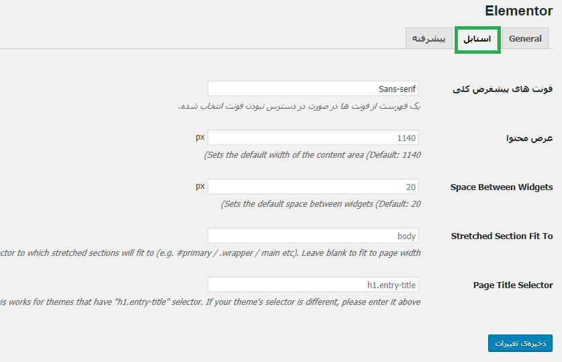
Task: Edit the h1.entry-title Page Title Selector field
Action: pos(313,285)
